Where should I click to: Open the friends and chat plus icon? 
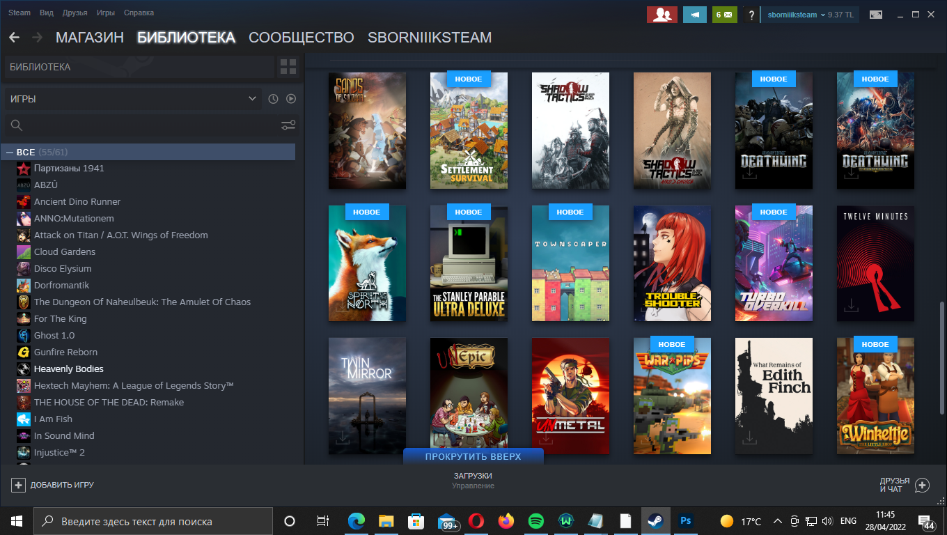coord(922,485)
